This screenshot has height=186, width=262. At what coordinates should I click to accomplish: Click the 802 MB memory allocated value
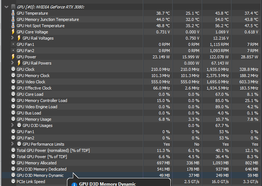coord(252,163)
